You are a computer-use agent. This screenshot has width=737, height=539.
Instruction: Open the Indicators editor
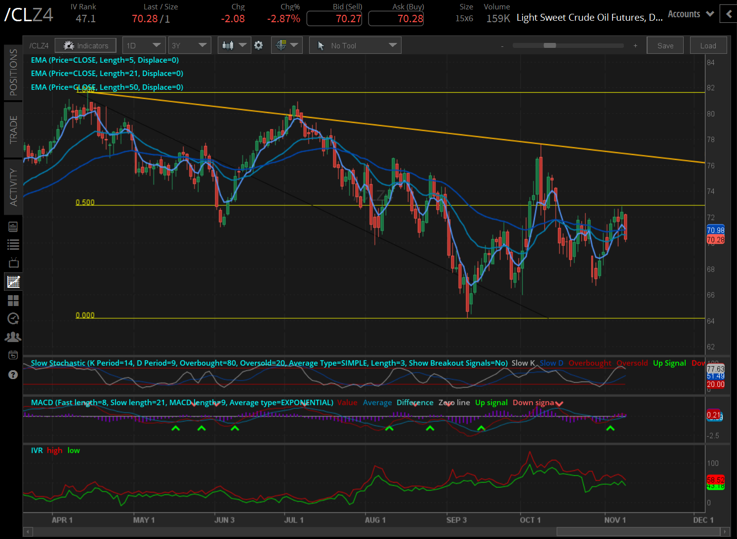(85, 45)
